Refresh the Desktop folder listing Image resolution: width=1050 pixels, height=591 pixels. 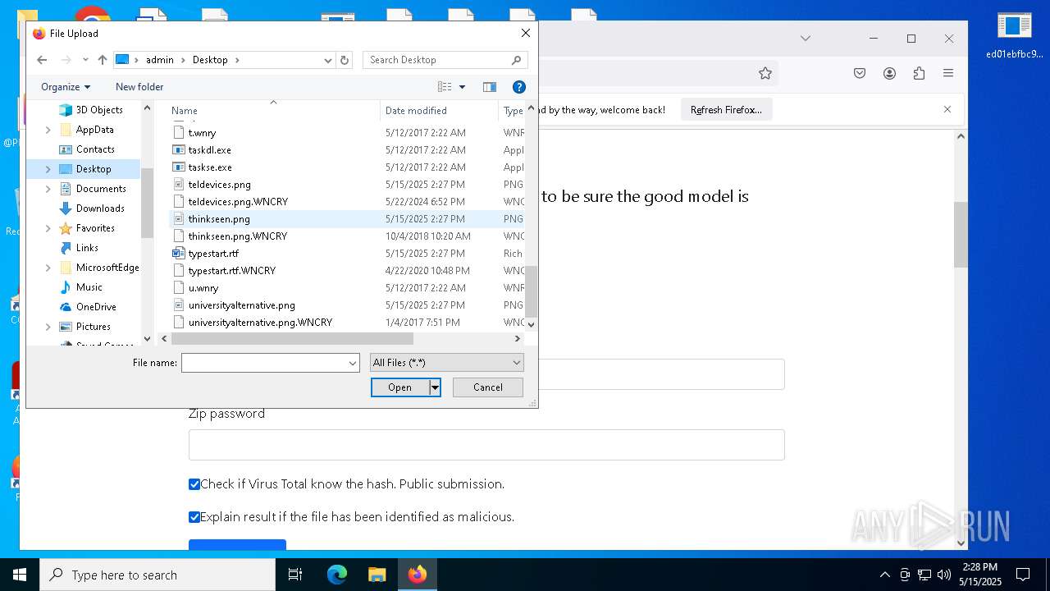pos(345,60)
